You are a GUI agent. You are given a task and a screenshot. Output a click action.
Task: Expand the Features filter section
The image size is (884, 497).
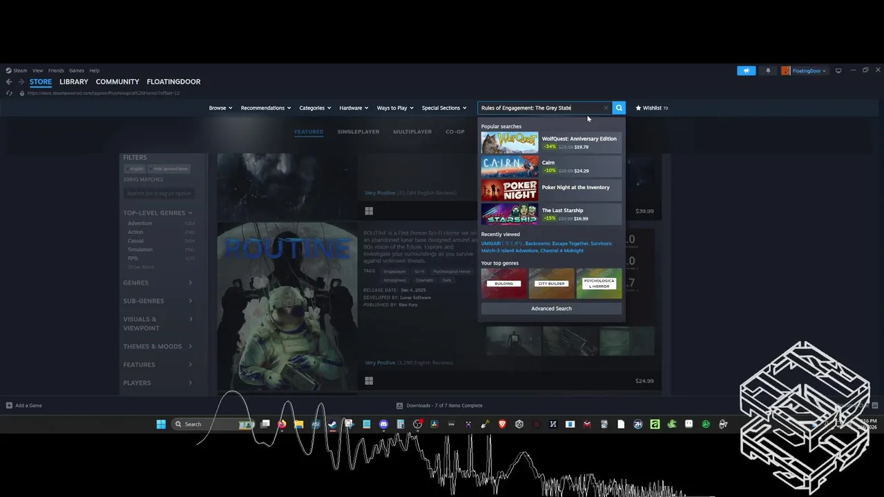(157, 364)
